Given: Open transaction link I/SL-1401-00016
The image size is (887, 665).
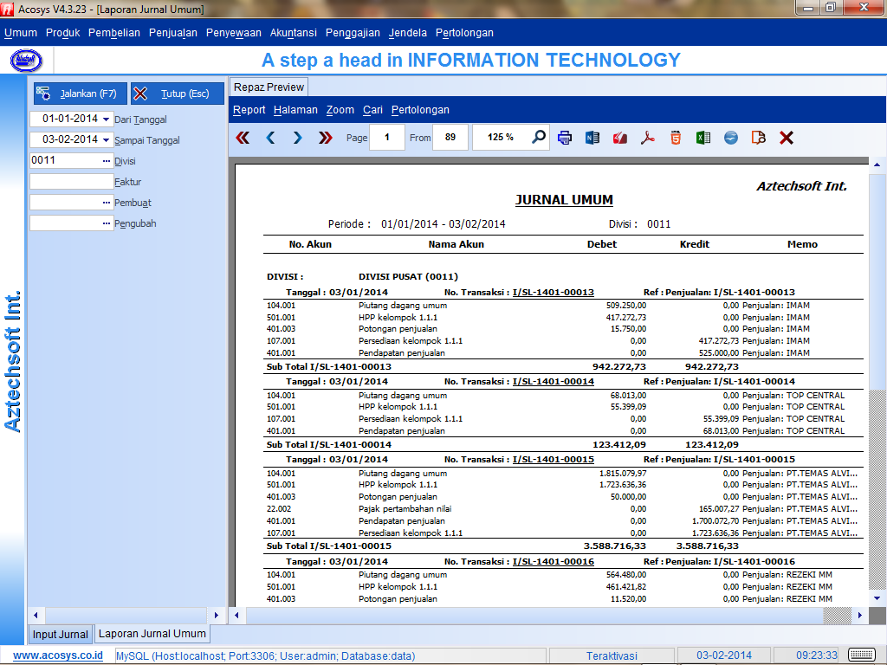Looking at the screenshot, I should pyautogui.click(x=554, y=561).
